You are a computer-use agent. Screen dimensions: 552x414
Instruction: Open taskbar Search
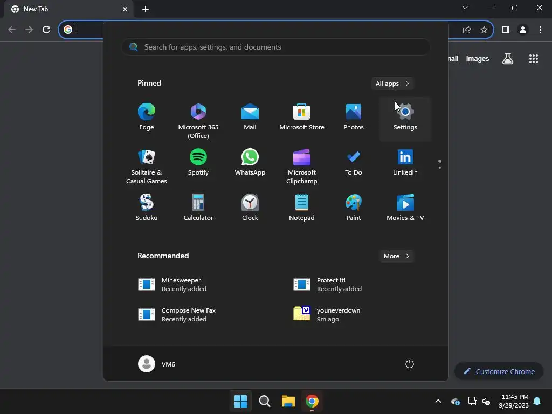[264, 401]
